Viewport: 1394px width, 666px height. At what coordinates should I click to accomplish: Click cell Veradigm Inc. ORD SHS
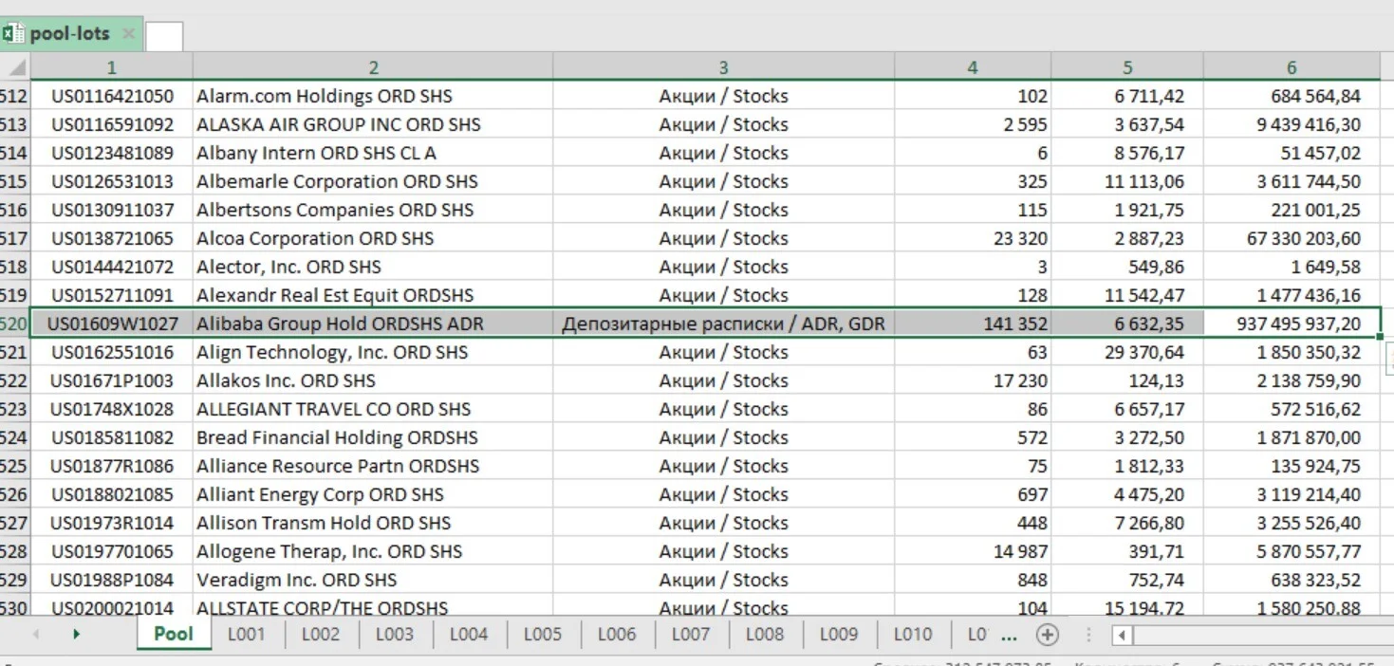click(373, 580)
